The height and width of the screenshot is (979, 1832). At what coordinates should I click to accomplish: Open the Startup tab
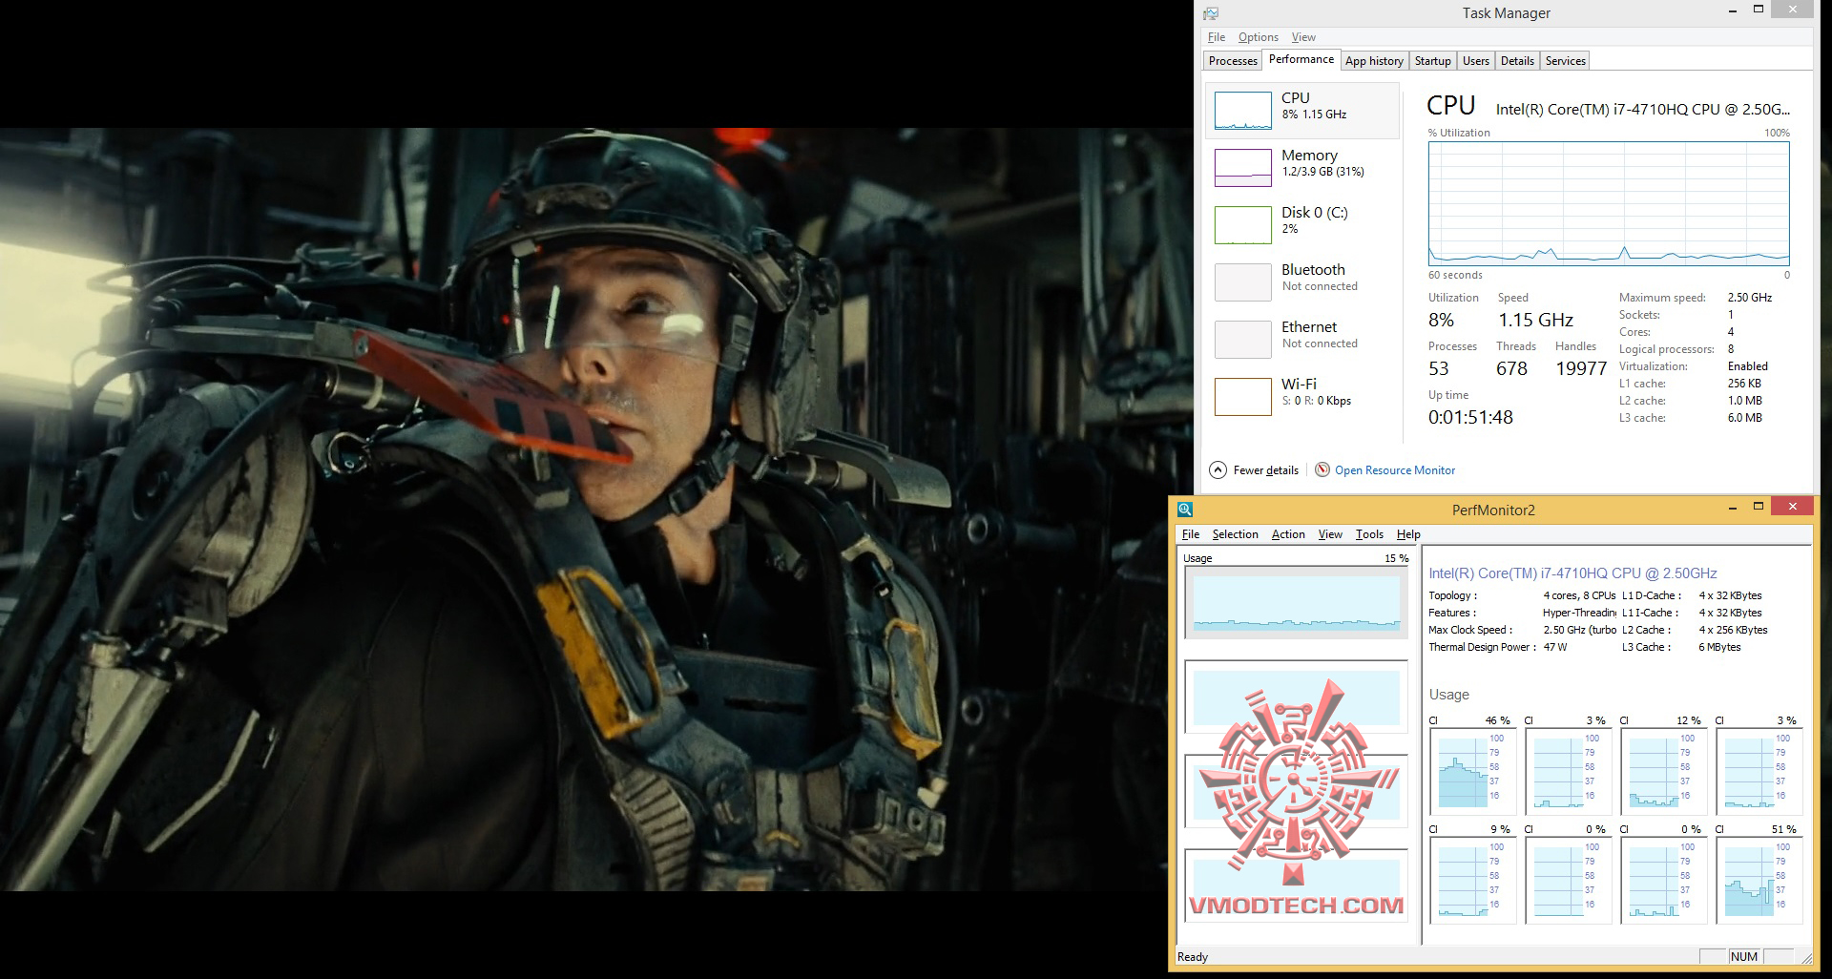tap(1433, 61)
